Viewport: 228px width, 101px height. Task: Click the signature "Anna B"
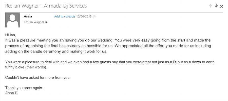point(11,93)
